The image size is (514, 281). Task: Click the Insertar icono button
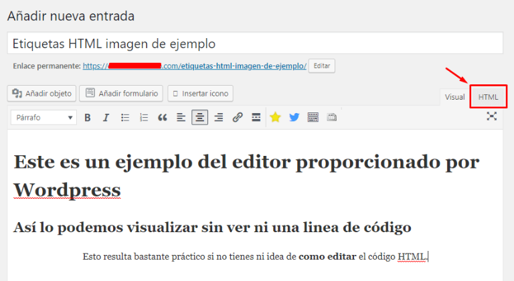[x=200, y=94]
